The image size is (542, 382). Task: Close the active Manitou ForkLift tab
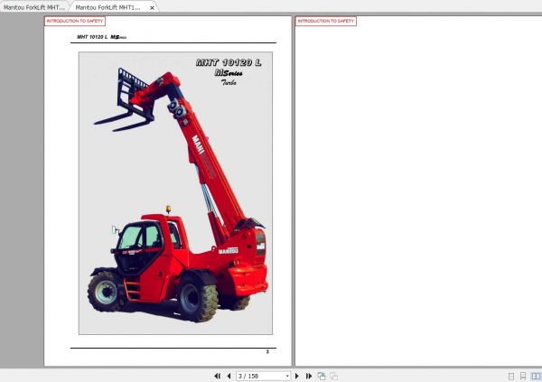tap(152, 7)
